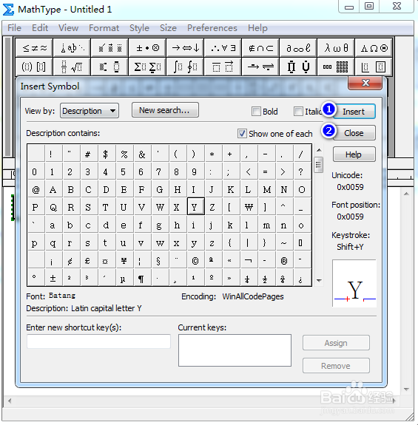Select the pilcrow ¶ symbol in grid

coord(141,278)
